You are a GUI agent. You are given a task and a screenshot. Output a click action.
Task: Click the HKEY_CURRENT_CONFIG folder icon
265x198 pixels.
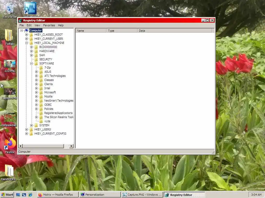pyautogui.click(x=31, y=134)
